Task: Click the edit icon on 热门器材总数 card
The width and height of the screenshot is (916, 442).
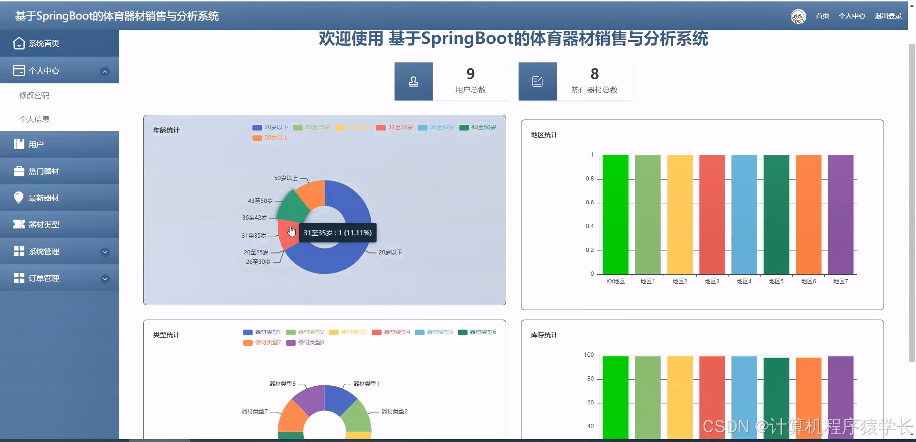Action: pos(538,81)
